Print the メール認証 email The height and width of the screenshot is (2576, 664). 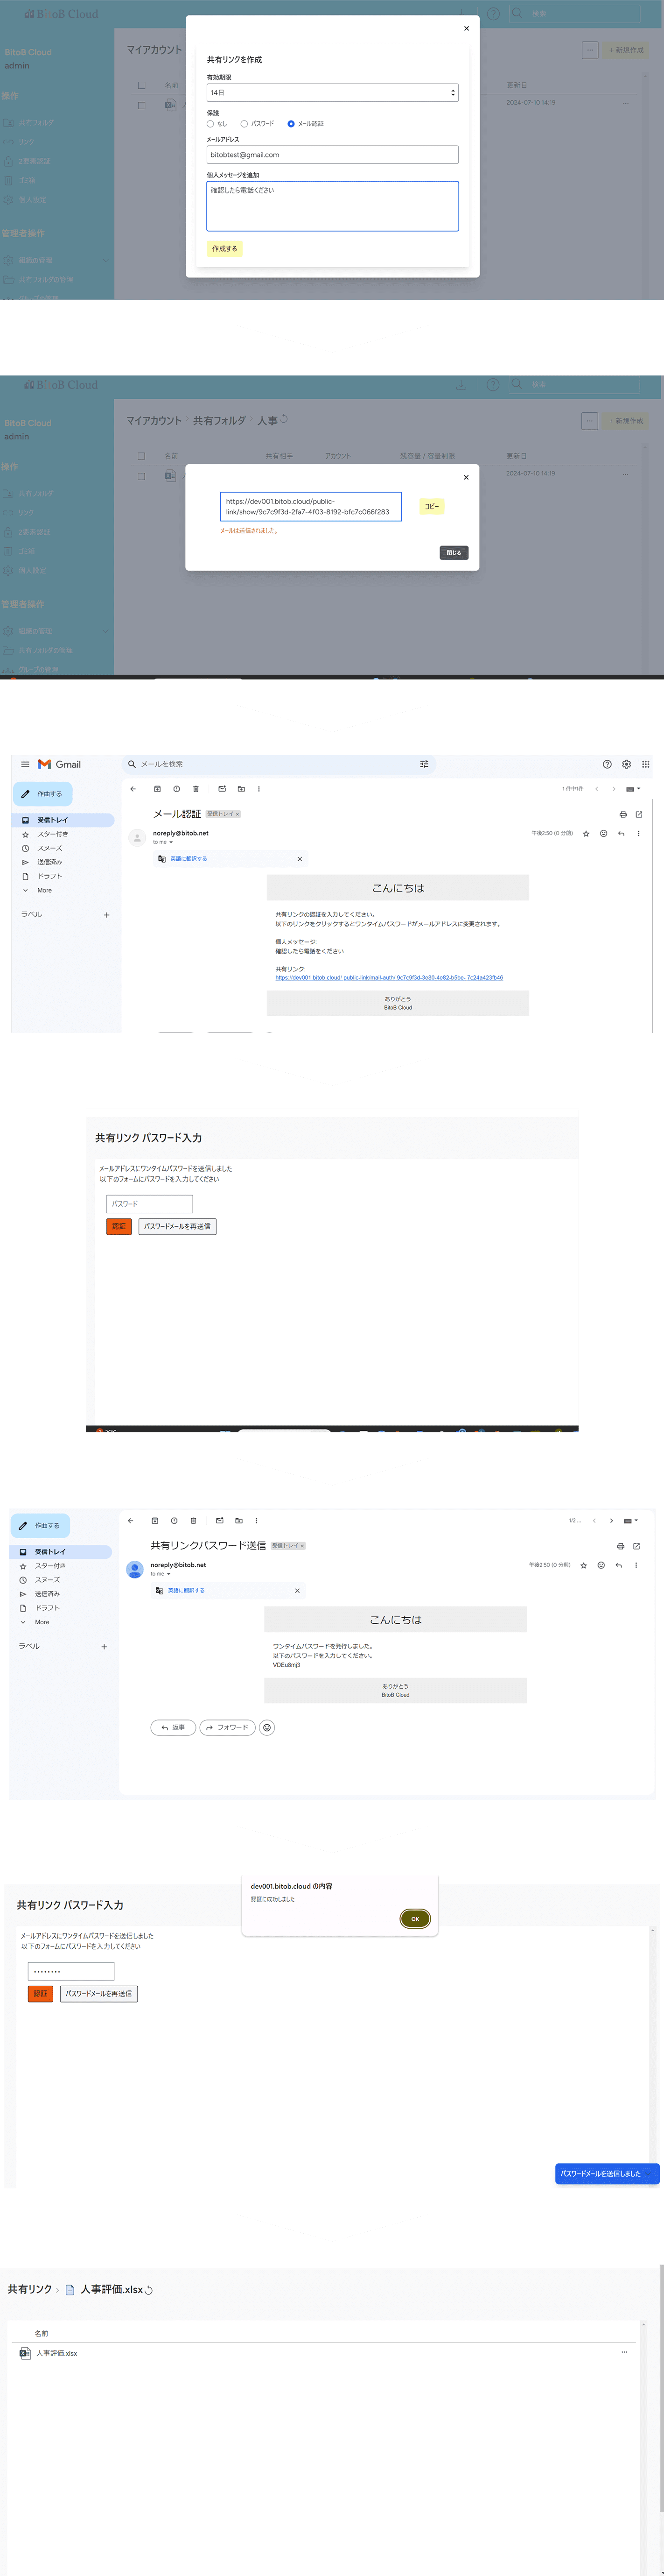[623, 814]
